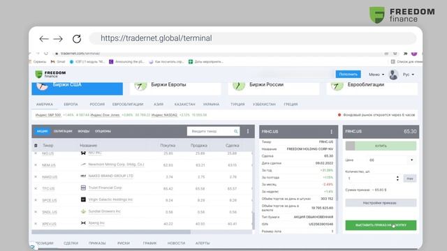Remove the NAKD.US row with its X icon

(x=36, y=176)
